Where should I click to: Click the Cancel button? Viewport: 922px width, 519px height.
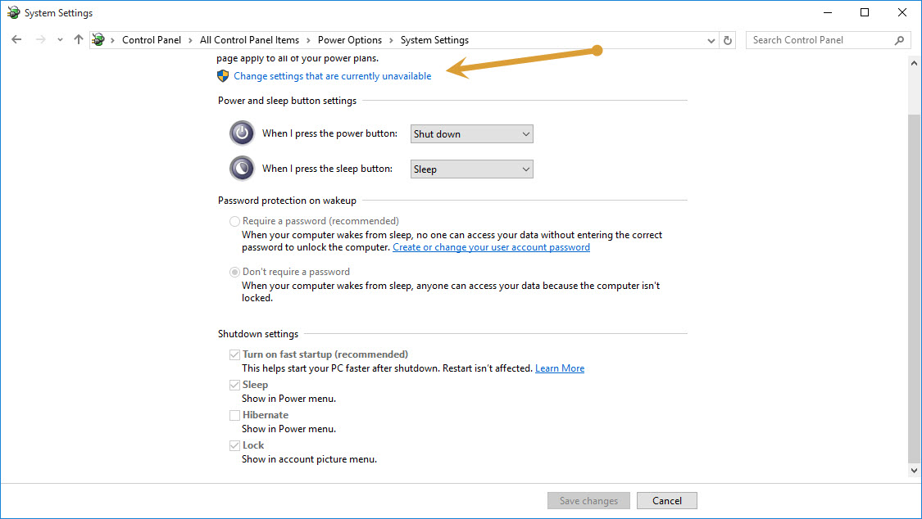click(667, 501)
